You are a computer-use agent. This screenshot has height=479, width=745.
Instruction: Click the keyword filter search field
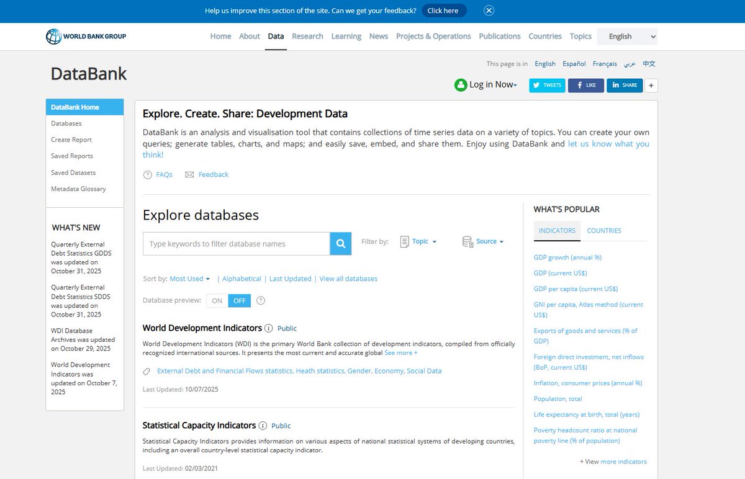[x=237, y=244]
